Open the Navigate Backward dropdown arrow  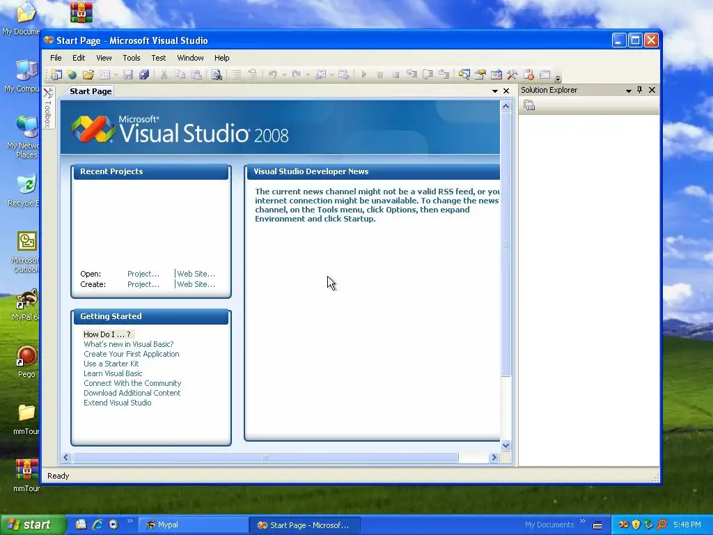[x=332, y=75]
